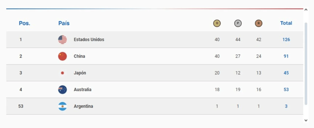The image size is (314, 128).
Task: Click the bronze medal column icon
Action: click(x=258, y=23)
